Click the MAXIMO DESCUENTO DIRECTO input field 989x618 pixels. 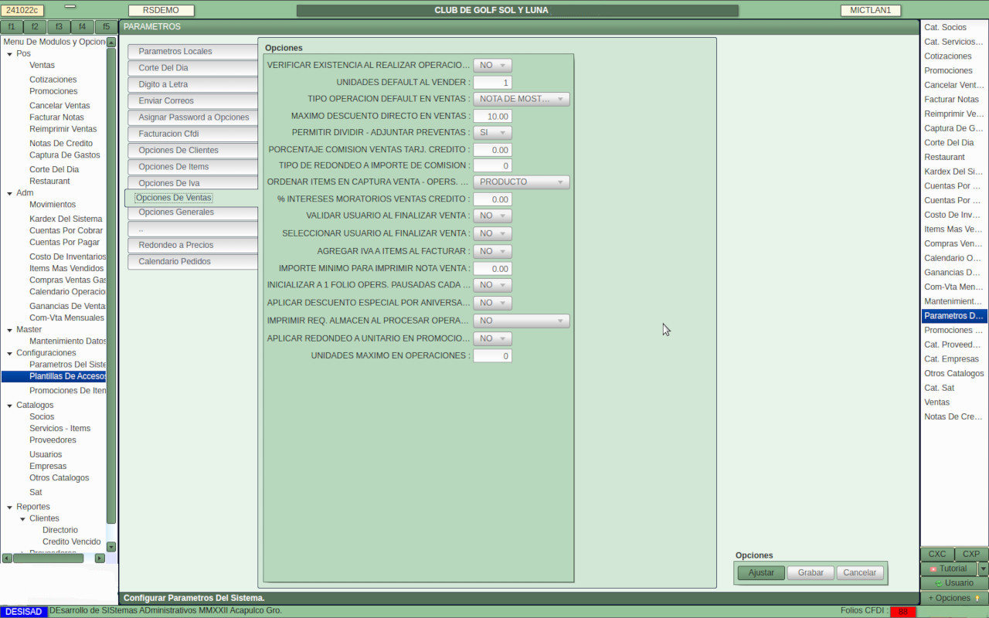click(492, 116)
